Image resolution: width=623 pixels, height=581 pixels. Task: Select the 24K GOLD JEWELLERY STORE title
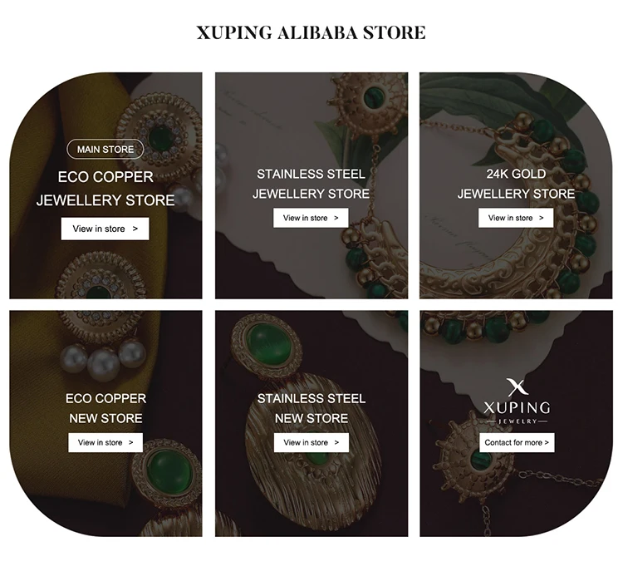coord(516,184)
